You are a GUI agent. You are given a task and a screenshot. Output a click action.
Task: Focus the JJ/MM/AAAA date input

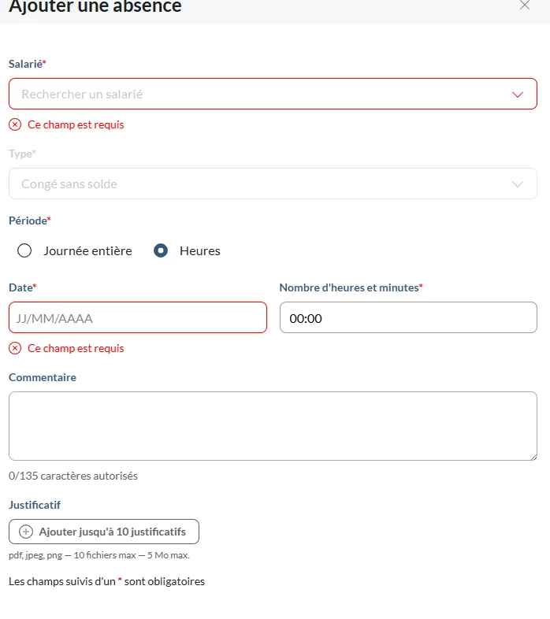coord(138,318)
